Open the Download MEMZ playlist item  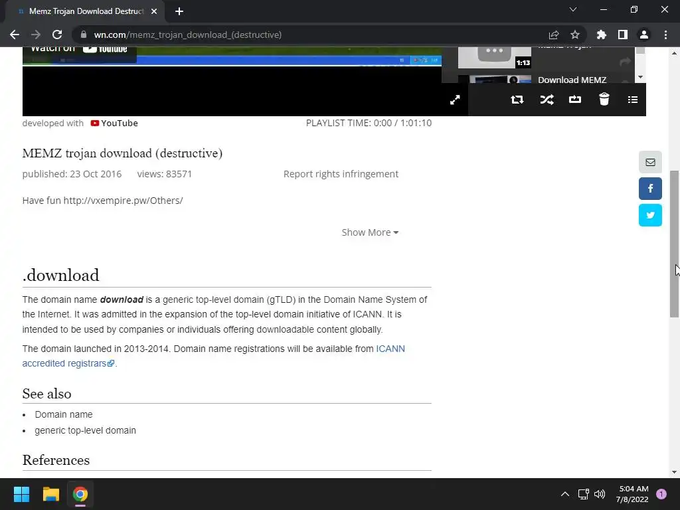[x=572, y=80]
